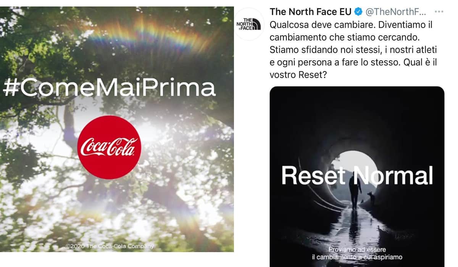Open The North Face profile avatar
Image resolution: width=458 pixels, height=267 pixels.
[248, 24]
